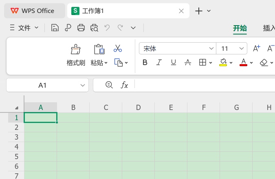Switch to the 开始 ribbon tab
Image resolution: width=275 pixels, height=179 pixels.
[x=240, y=28]
